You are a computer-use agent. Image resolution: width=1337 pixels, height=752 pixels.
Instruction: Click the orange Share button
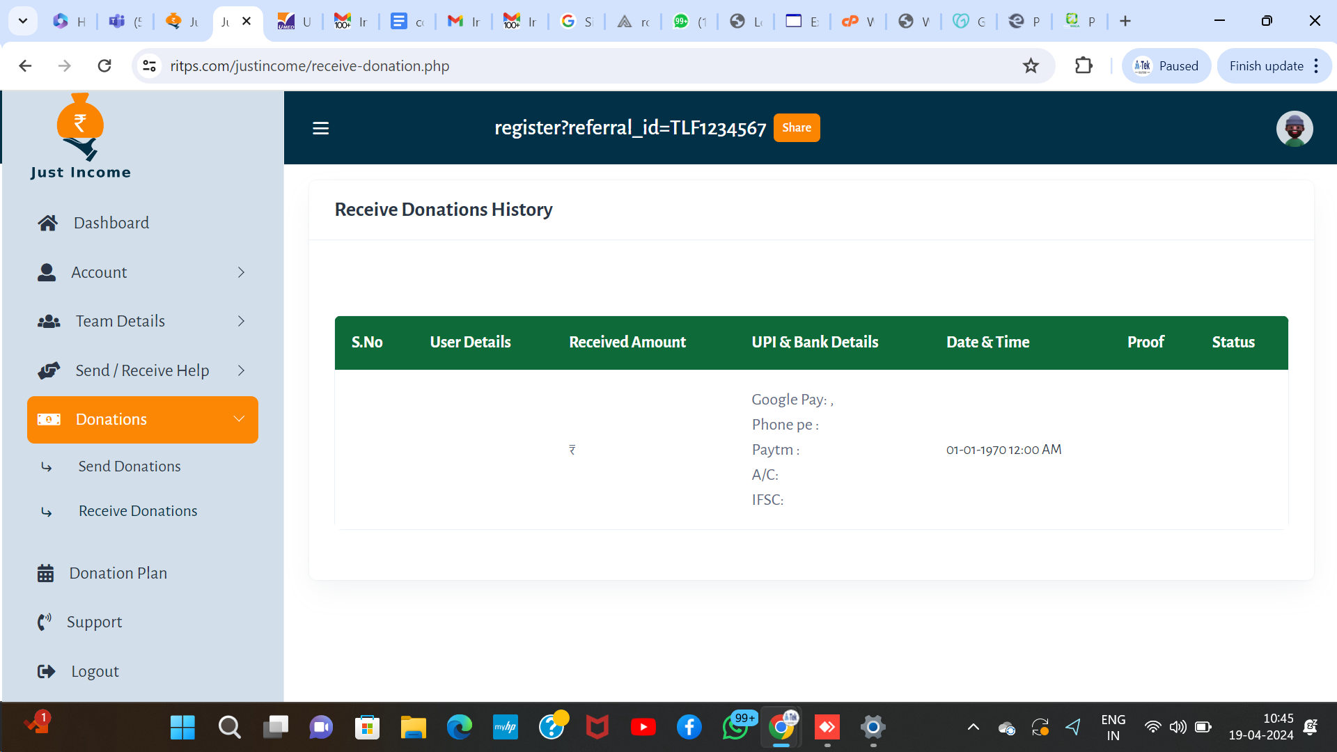point(796,127)
